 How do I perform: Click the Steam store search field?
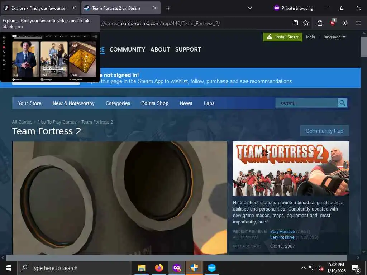tap(307, 103)
